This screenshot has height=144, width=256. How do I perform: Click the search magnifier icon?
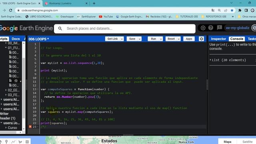(x=60, y=28)
